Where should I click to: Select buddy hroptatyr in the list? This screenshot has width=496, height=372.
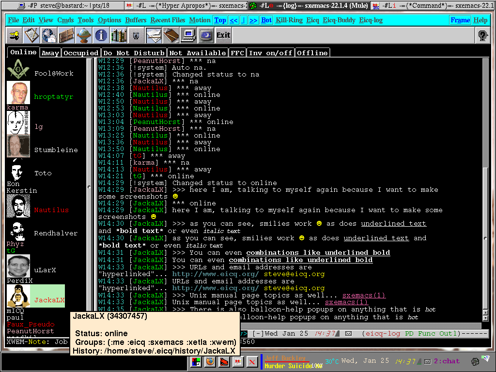53,97
